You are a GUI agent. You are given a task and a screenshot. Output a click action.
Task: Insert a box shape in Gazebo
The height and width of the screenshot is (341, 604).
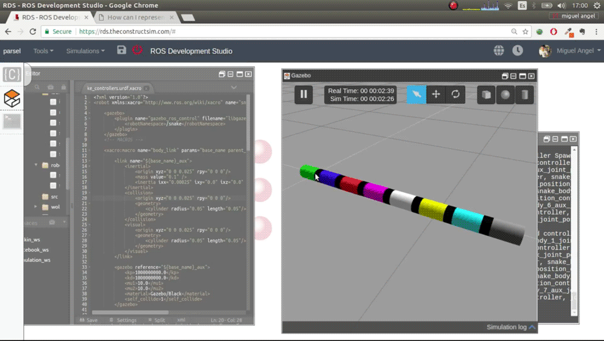pyautogui.click(x=486, y=94)
